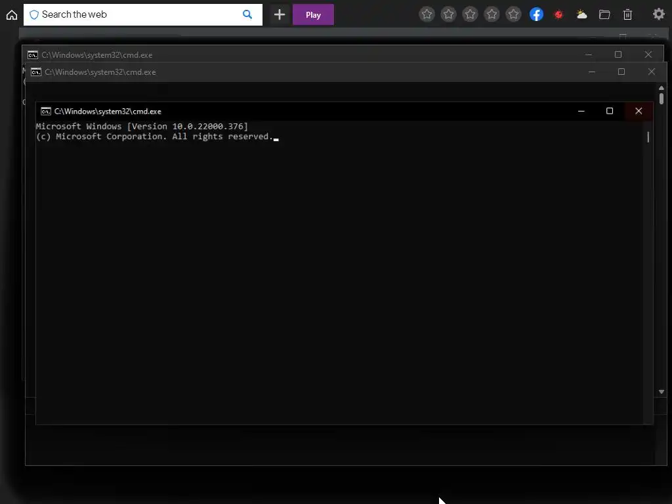This screenshot has width=672, height=504.
Task: Click the middle cmd window's title icon
Action: click(36, 72)
